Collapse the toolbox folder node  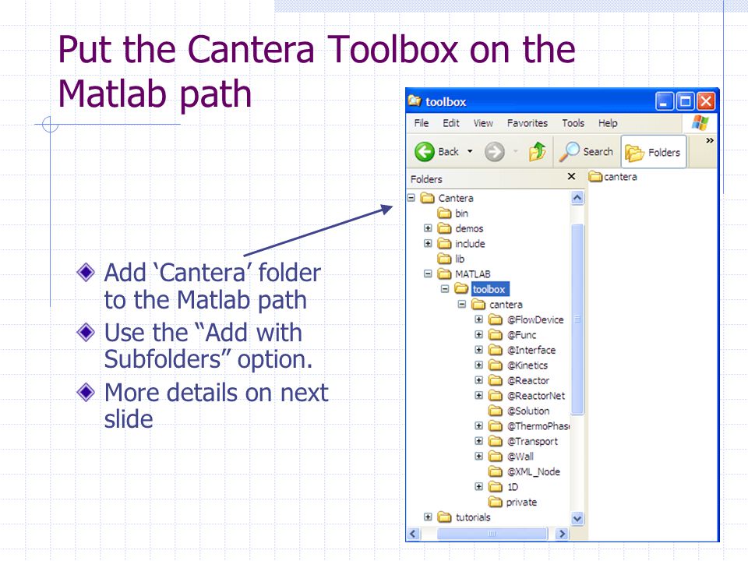445,289
